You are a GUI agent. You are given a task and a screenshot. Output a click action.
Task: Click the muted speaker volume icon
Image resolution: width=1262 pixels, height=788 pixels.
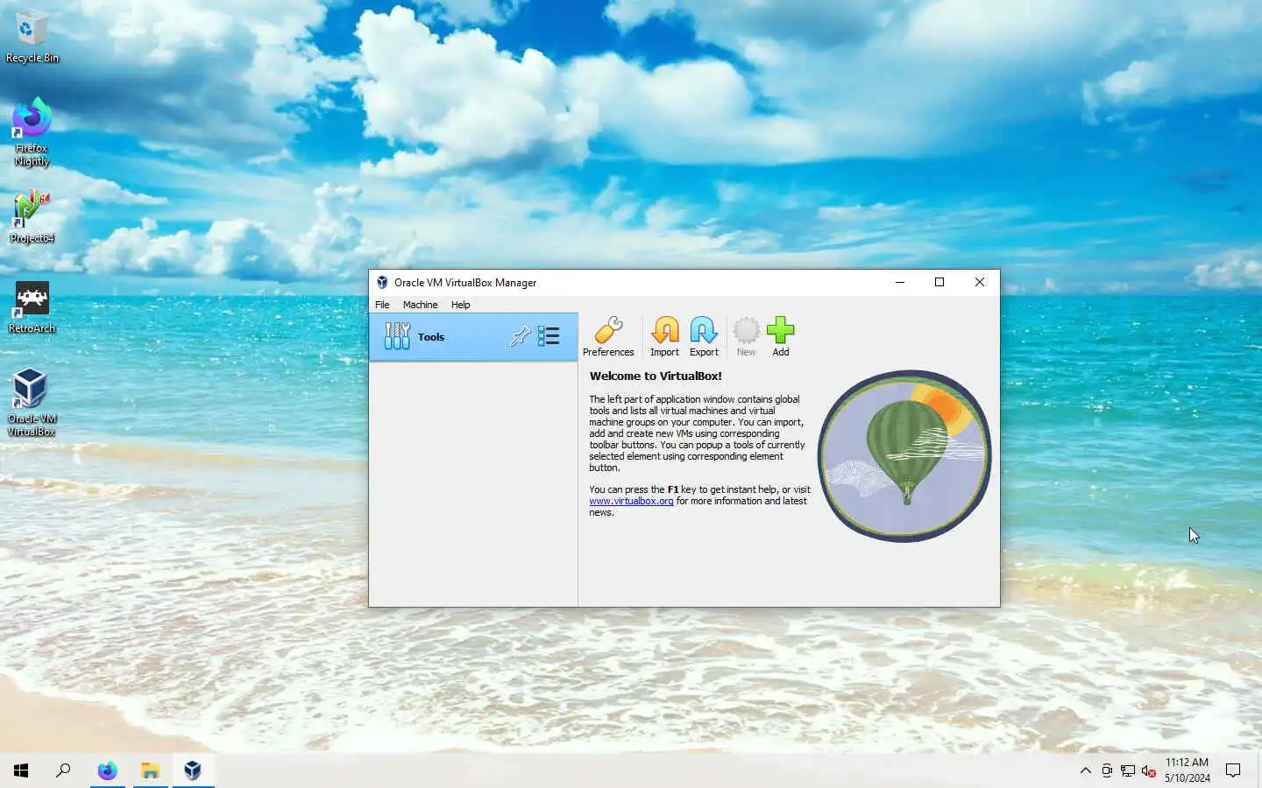1149,771
